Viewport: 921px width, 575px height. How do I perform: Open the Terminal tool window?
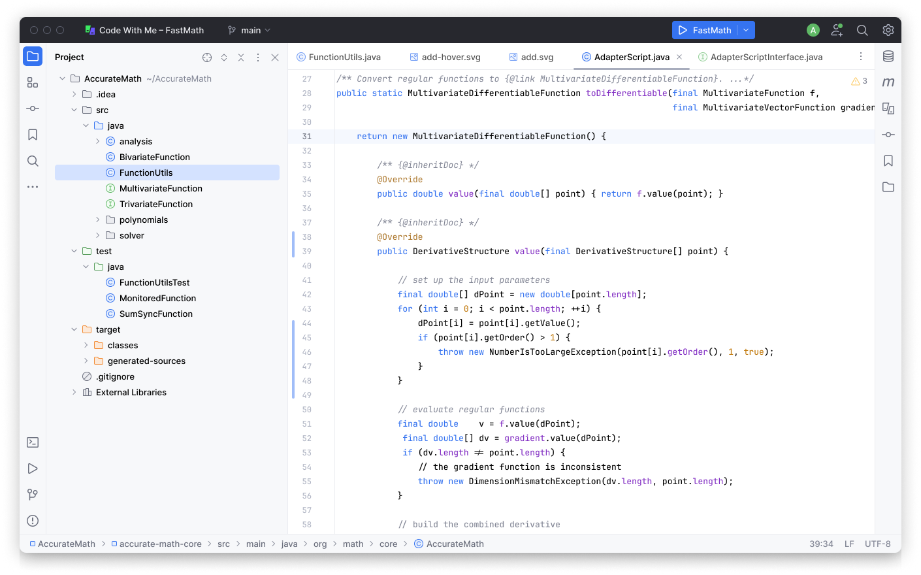coord(33,442)
